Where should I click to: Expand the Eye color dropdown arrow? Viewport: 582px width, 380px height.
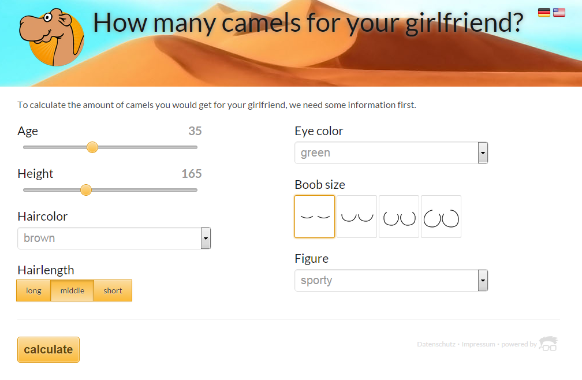483,153
